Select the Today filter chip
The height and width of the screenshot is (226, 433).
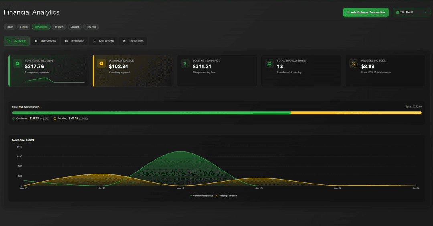(x=10, y=27)
